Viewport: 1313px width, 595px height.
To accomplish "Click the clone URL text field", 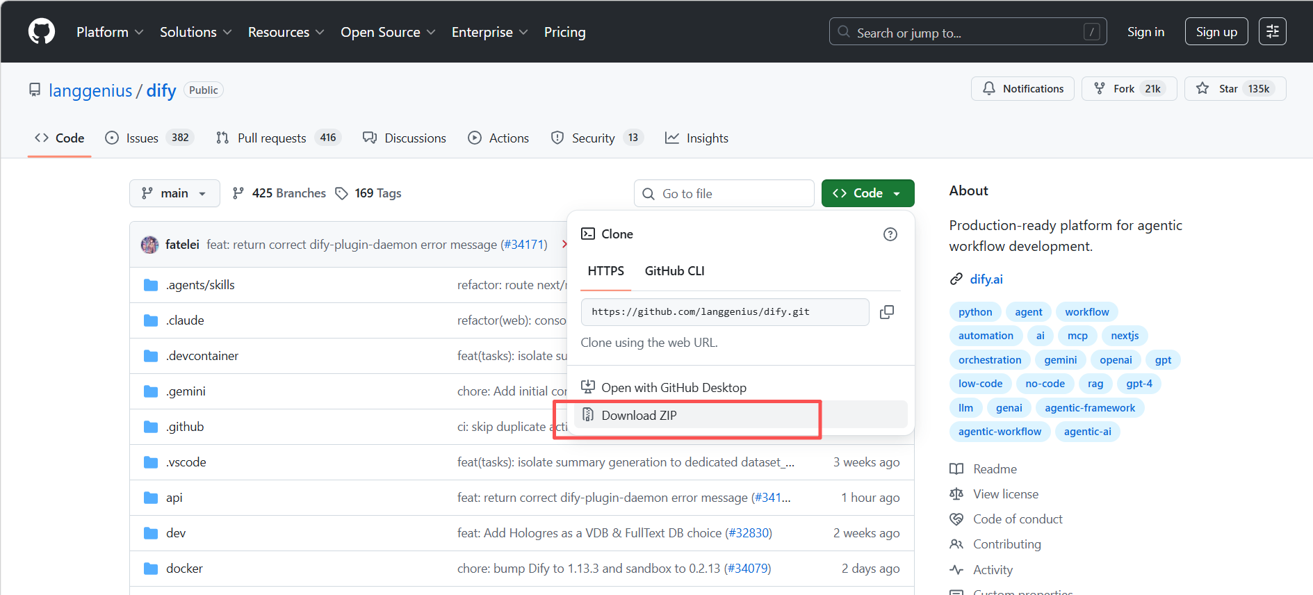I will click(725, 312).
